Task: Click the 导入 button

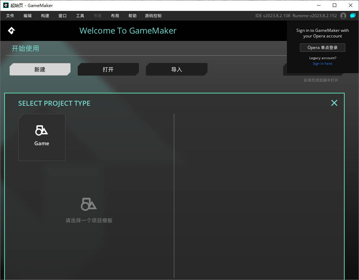Action: point(176,69)
